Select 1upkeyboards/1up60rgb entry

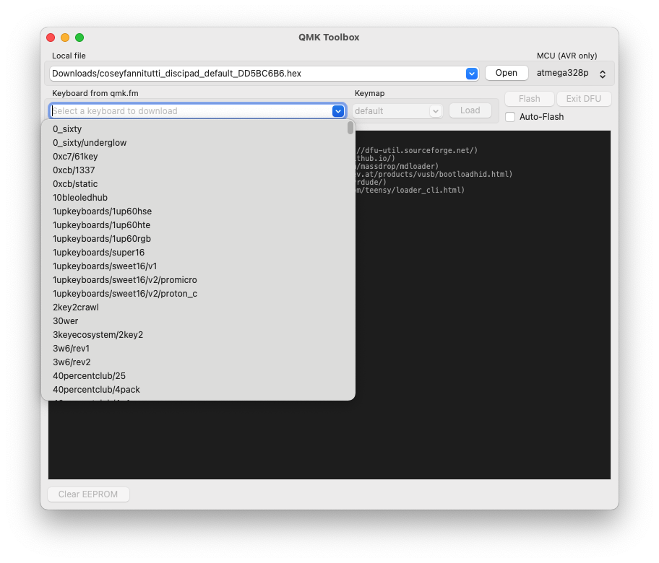(198, 239)
